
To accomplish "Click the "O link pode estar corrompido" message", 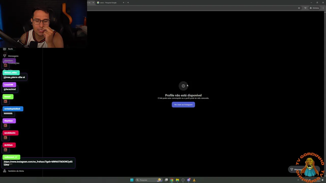I will (x=183, y=98).
